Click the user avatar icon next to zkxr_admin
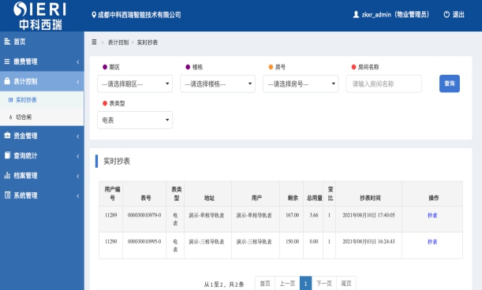 click(356, 14)
